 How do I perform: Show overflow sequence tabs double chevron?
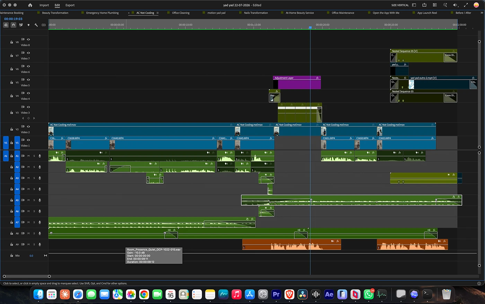click(482, 12)
